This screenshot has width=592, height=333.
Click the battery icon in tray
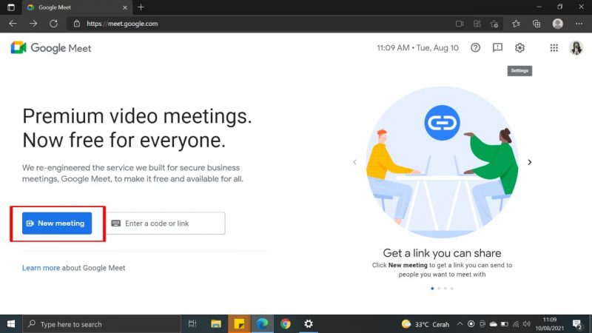pos(505,324)
